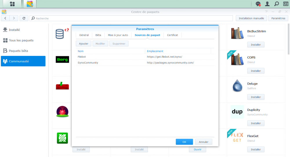
Task: Open Paquets bêta in the sidebar
Action: [23, 51]
